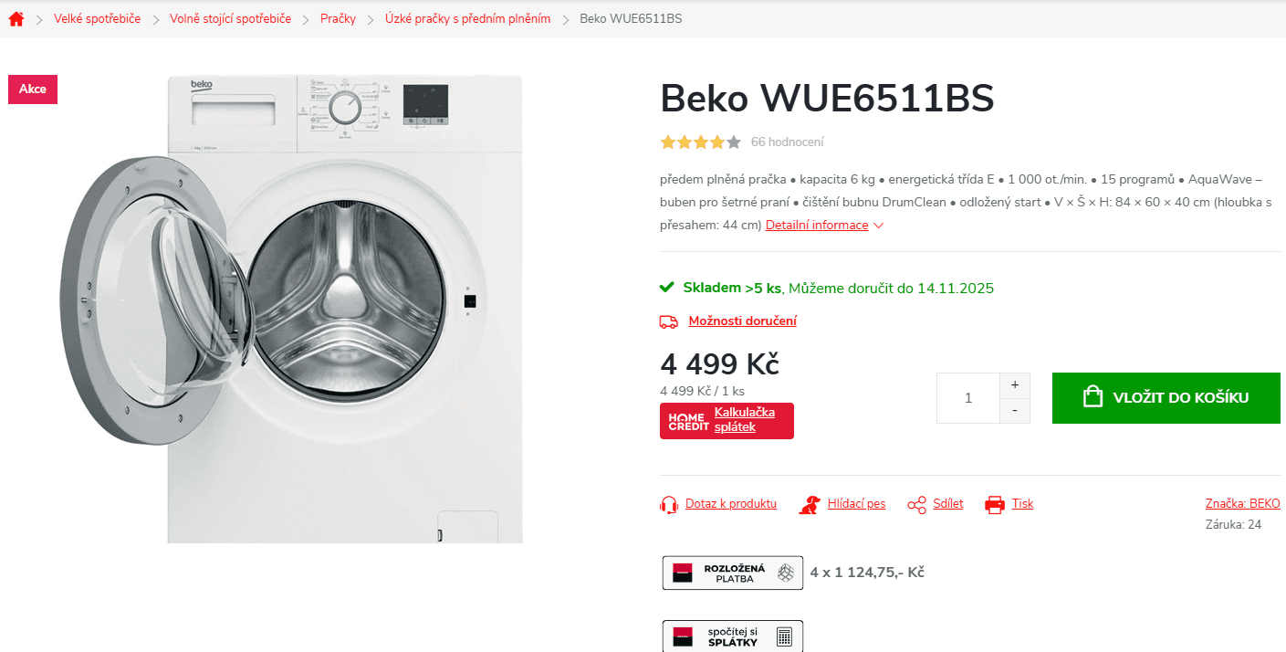Navigate to Úzké pračky s předním plněním breadcrumb

(466, 17)
